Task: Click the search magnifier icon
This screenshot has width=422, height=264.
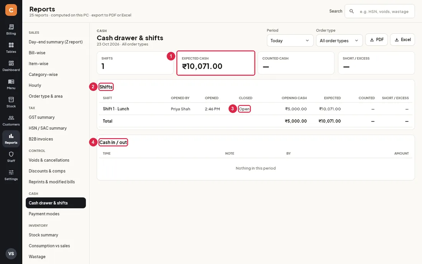Action: tap(351, 11)
